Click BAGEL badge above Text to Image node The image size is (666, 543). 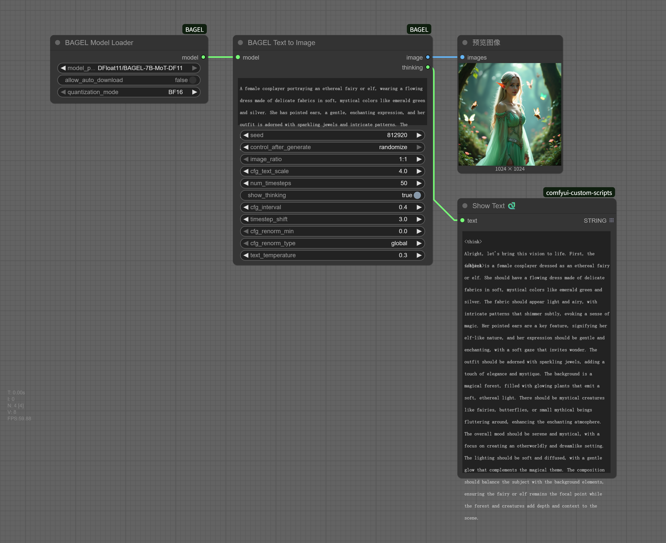click(x=419, y=30)
